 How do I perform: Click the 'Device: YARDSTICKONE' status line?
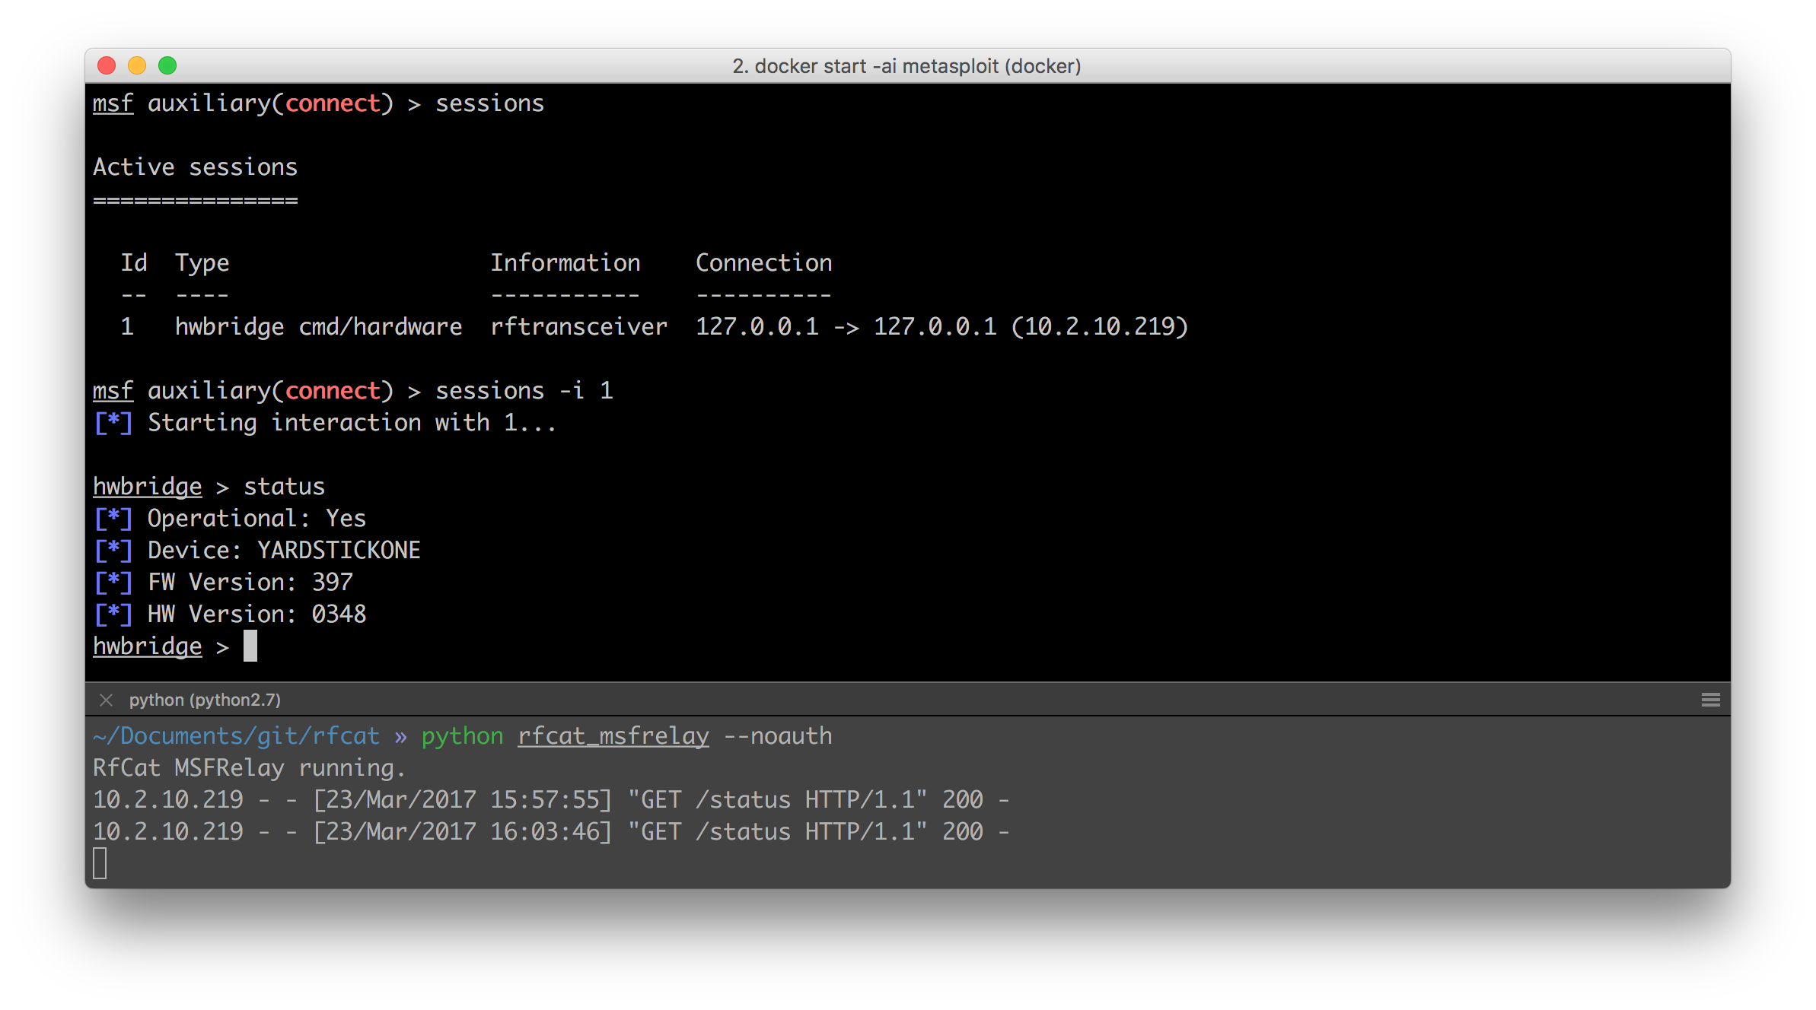(283, 551)
